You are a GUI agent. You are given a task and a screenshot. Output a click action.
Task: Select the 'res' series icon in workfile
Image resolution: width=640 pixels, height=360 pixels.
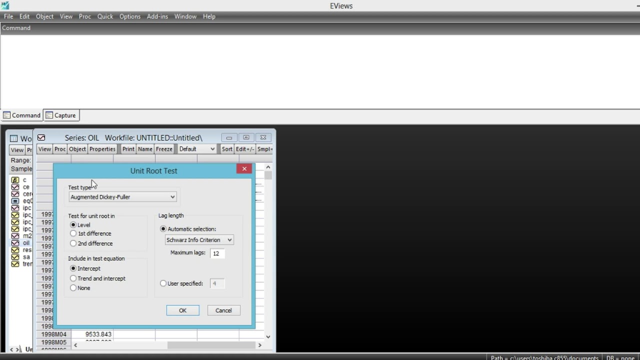pos(15,250)
